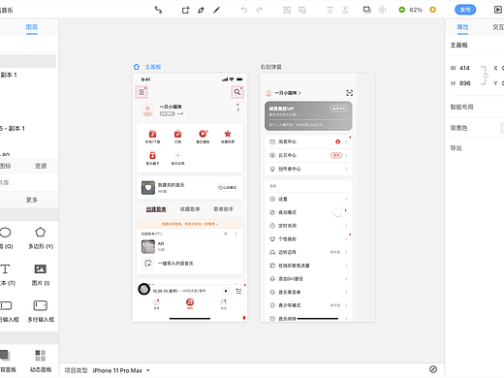Select the polygon 多边形 (Y) tool
Image resolution: width=504 pixels, height=378 pixels.
[41, 237]
